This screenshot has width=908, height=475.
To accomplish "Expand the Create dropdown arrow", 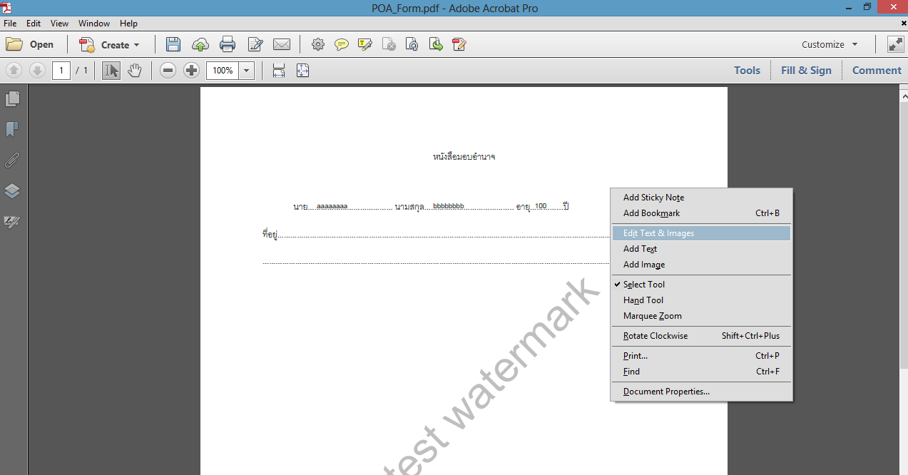I will 136,45.
